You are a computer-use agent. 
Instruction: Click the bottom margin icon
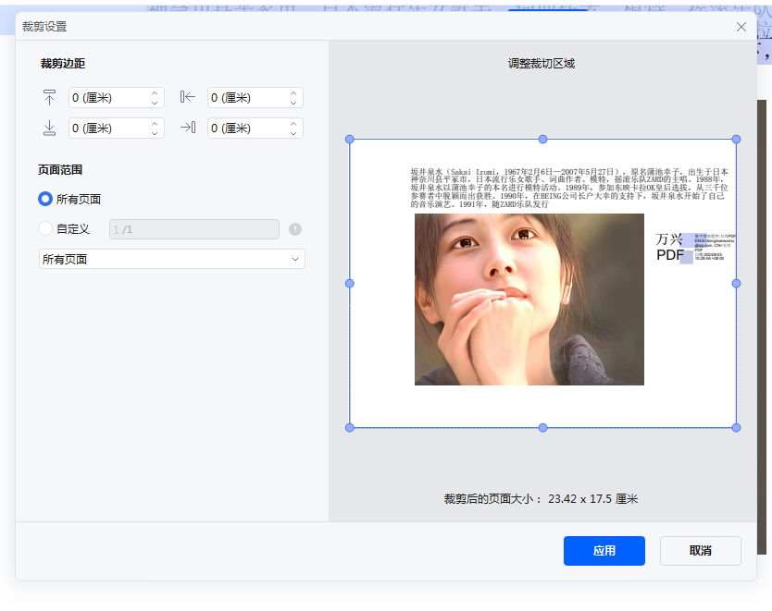coord(50,128)
